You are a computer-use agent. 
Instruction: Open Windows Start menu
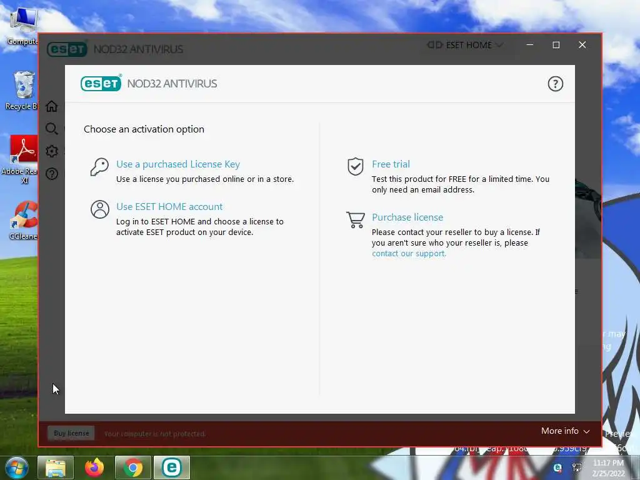coord(17,467)
